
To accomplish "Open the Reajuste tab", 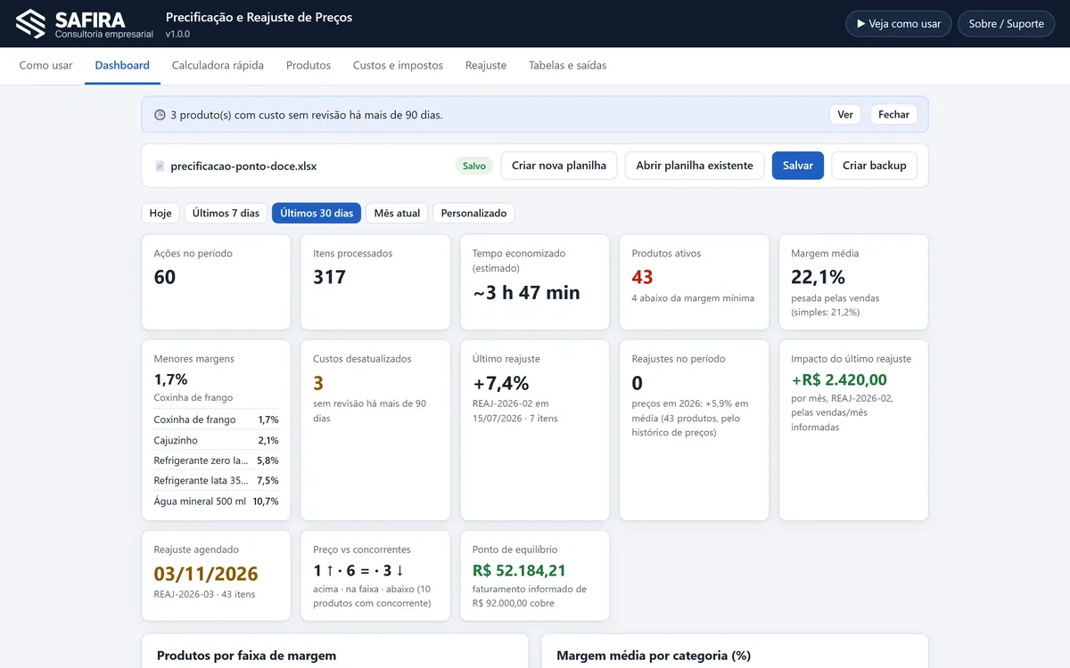I will [486, 65].
